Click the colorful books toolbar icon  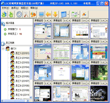[33, 14]
